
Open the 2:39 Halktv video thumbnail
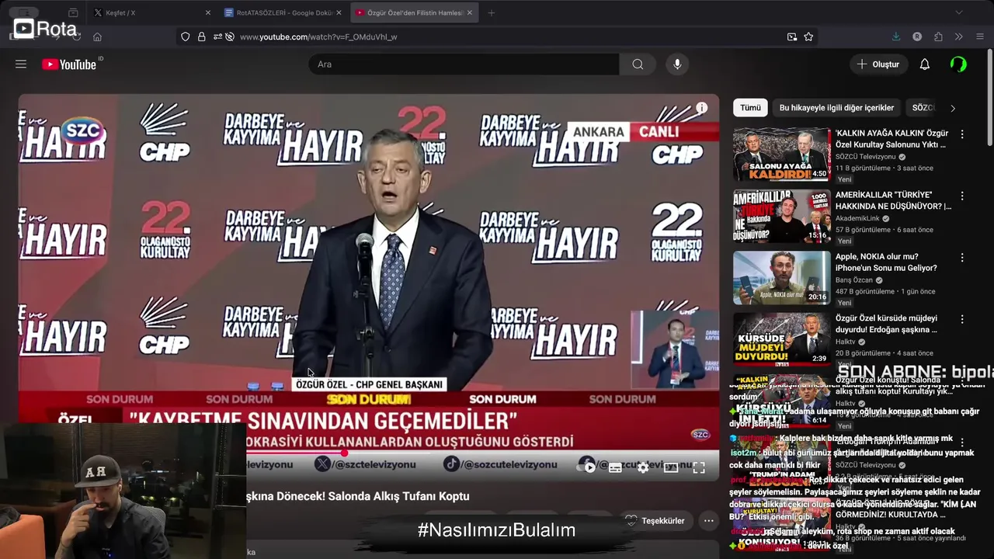(x=781, y=339)
